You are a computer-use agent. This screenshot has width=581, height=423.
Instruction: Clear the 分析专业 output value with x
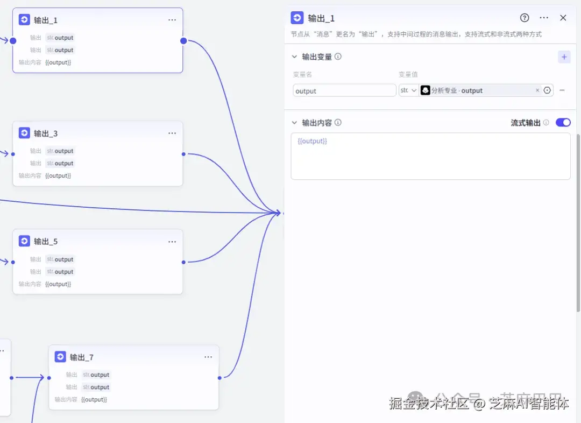[x=537, y=90]
